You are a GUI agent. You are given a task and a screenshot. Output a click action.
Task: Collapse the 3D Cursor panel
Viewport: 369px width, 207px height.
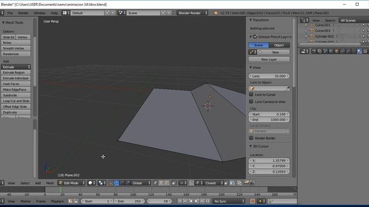(251, 146)
